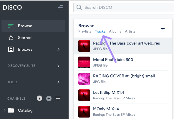Switch to the Playlists tab

point(85,31)
